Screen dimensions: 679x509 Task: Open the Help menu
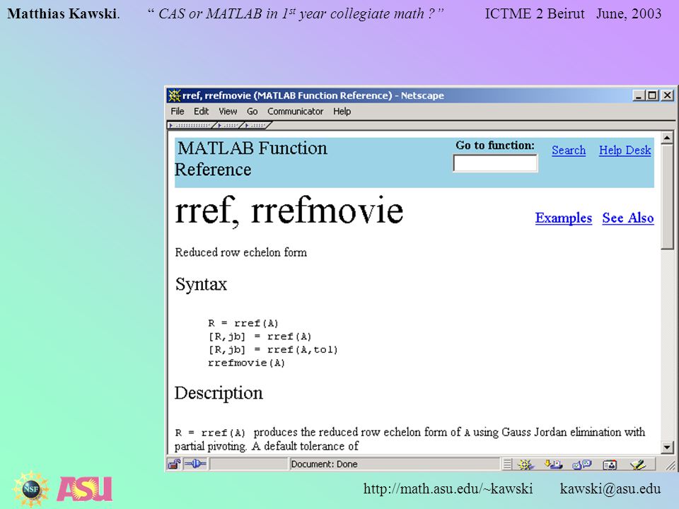tap(342, 111)
